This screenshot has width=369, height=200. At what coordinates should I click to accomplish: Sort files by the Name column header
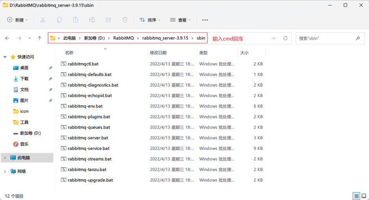coord(69,53)
